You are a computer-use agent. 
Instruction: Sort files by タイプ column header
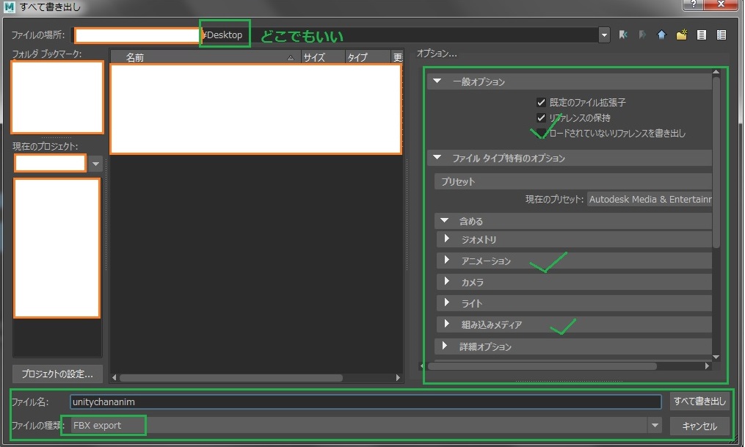pos(368,57)
